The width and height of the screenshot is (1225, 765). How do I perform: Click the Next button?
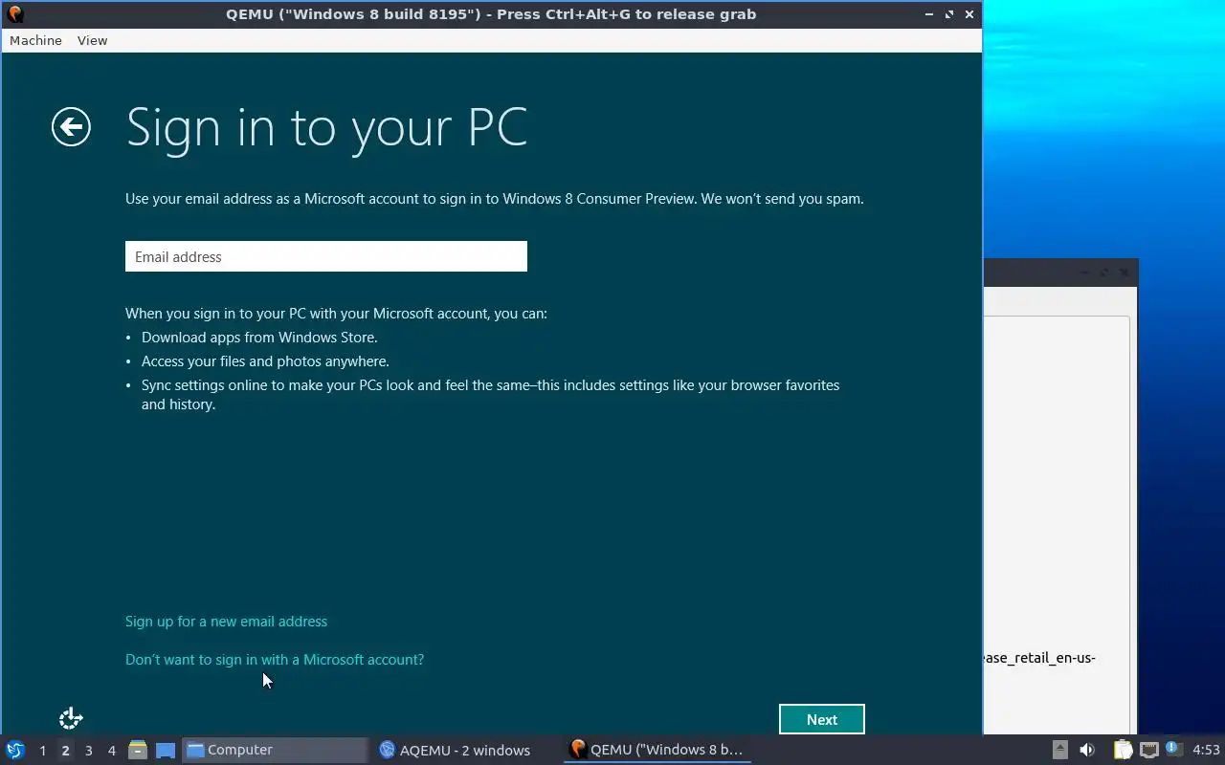click(822, 719)
